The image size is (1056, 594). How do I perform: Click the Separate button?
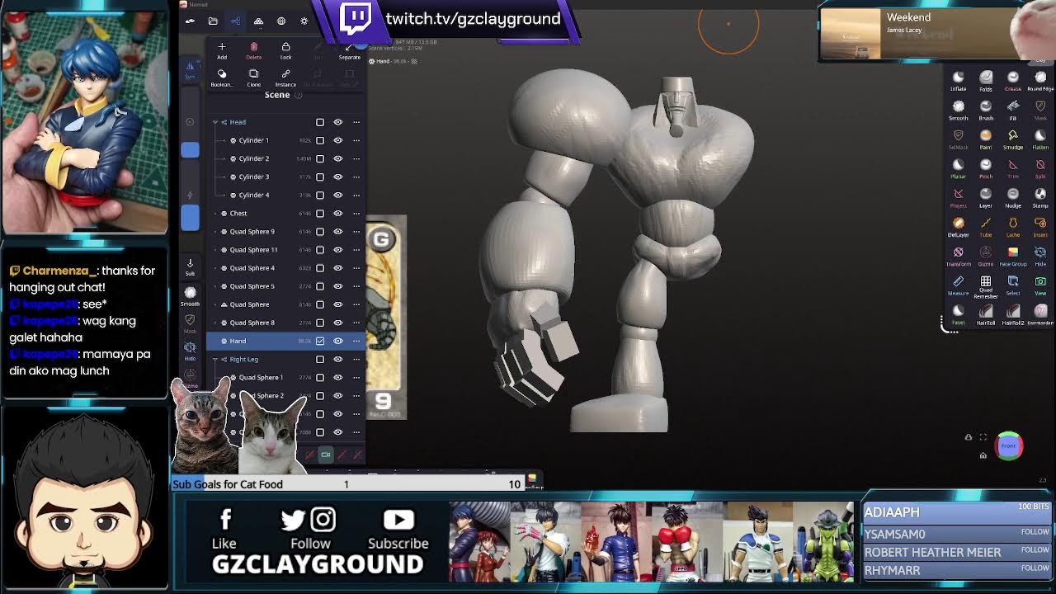[350, 51]
